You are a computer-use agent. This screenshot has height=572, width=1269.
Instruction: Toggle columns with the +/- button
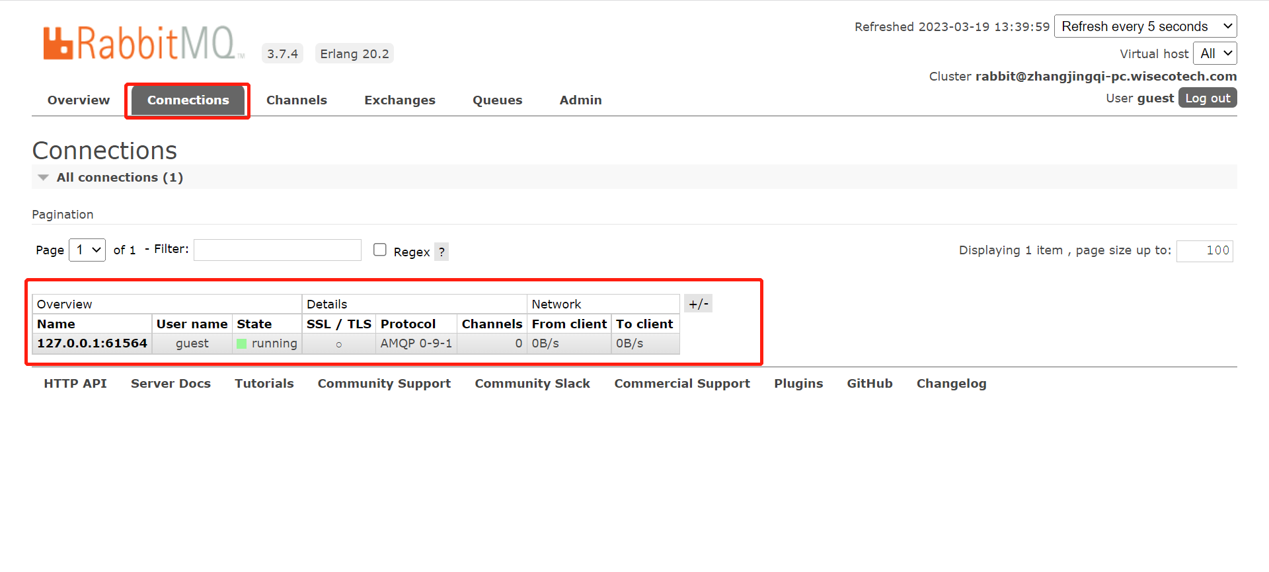(x=698, y=304)
